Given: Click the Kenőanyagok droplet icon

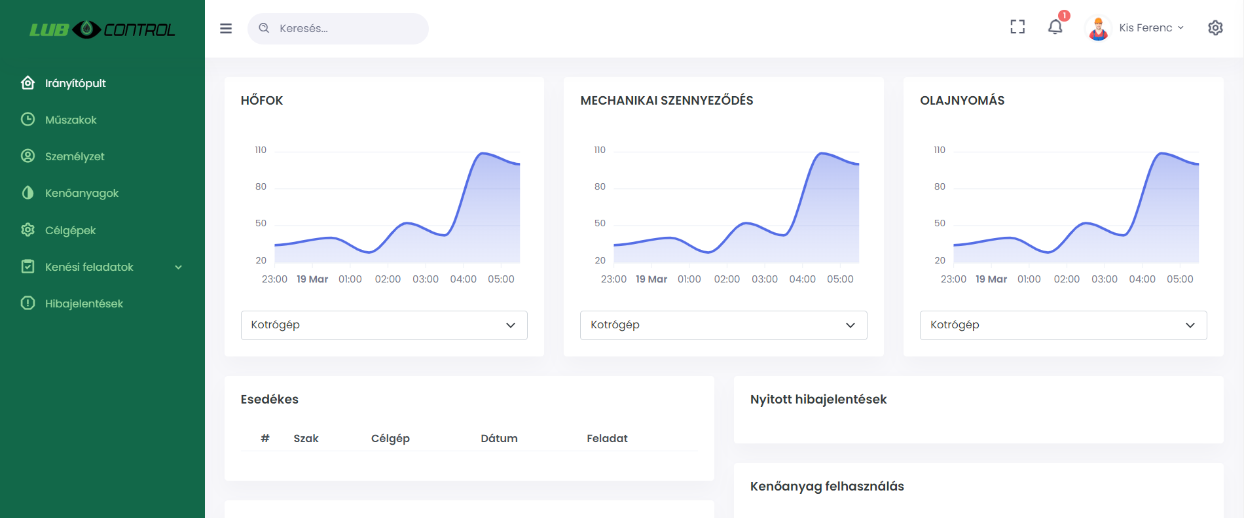Looking at the screenshot, I should pos(27,193).
